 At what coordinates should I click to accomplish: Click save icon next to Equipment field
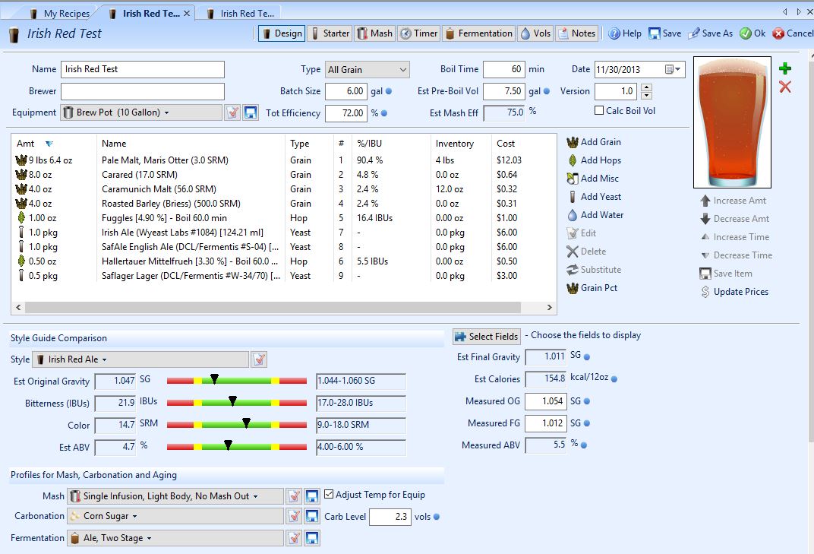click(251, 112)
